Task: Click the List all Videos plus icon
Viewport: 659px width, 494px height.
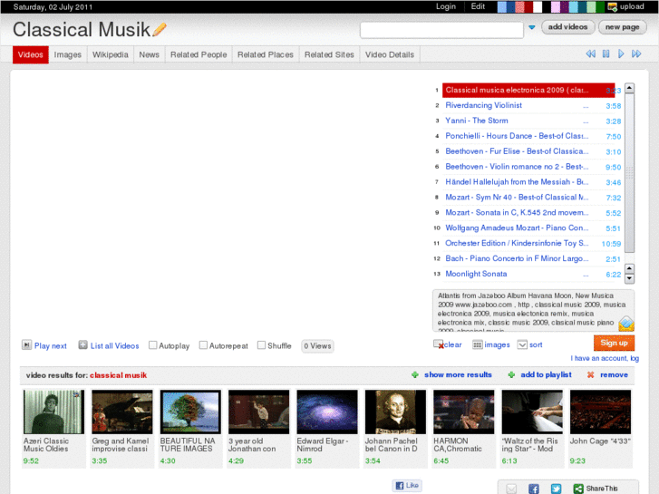Action: tap(82, 345)
